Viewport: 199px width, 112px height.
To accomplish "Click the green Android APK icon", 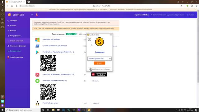I will point(37,81).
